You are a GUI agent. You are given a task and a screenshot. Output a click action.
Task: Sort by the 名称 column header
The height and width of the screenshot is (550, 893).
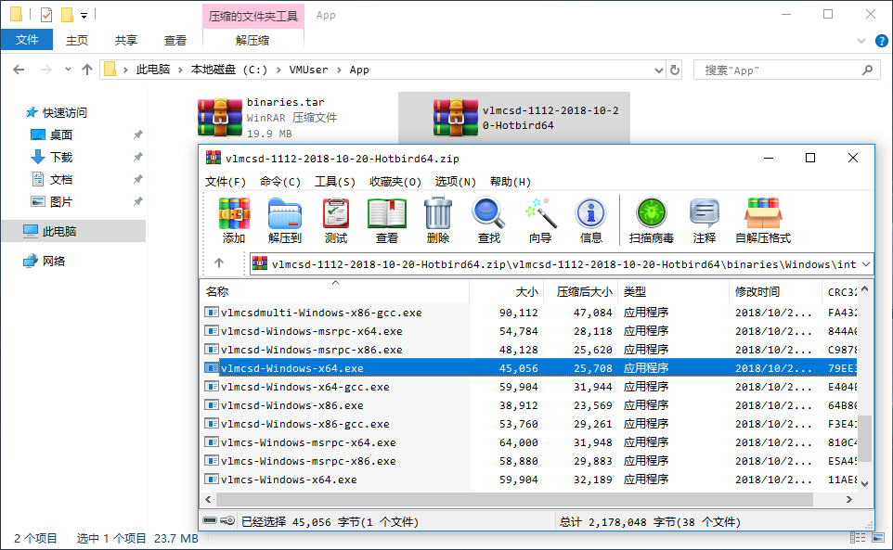335,292
